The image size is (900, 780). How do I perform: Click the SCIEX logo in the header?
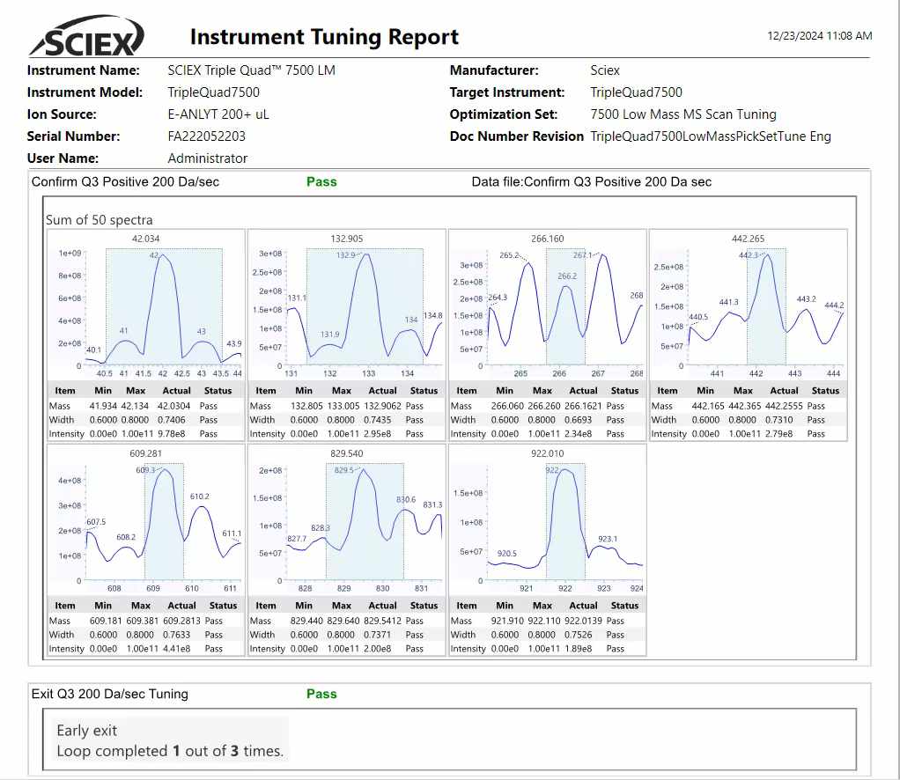tap(86, 40)
